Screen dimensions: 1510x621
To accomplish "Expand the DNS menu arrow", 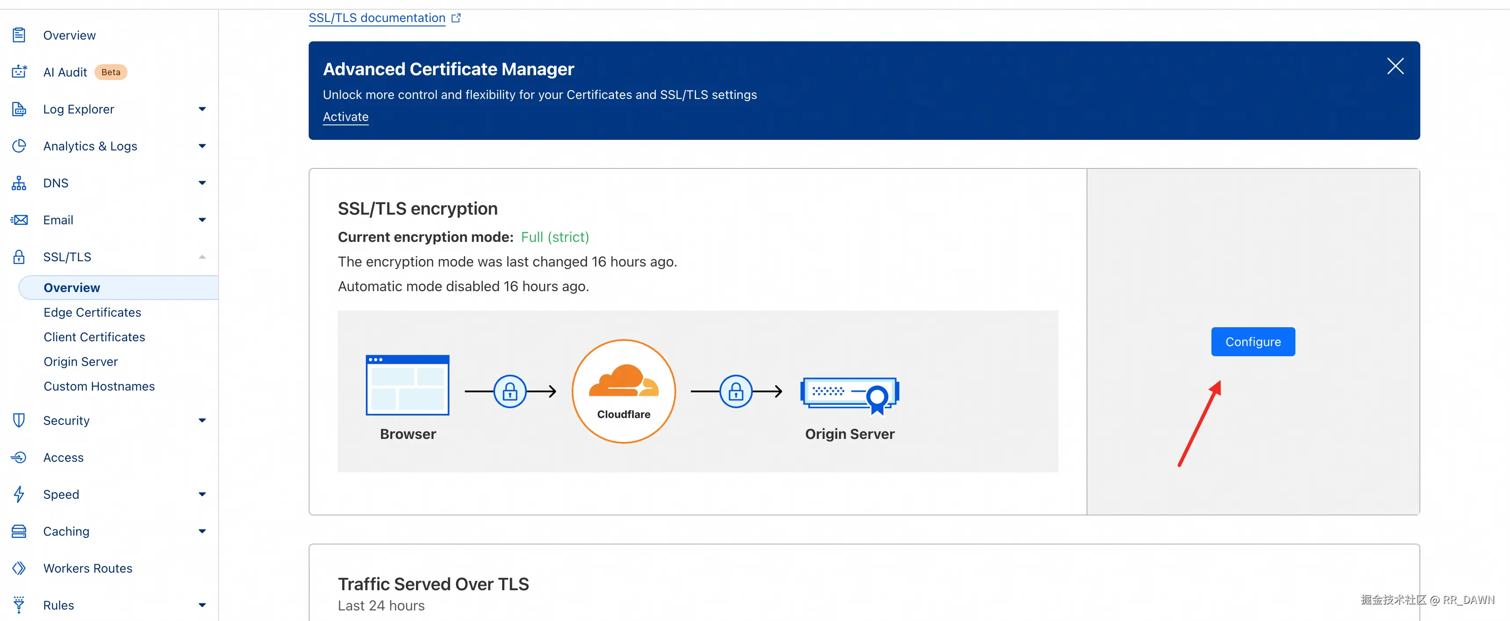I will click(202, 183).
